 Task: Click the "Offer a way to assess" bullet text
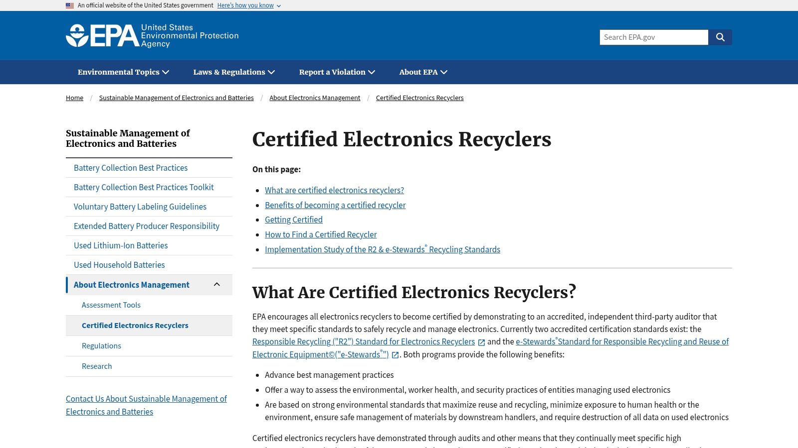click(467, 390)
